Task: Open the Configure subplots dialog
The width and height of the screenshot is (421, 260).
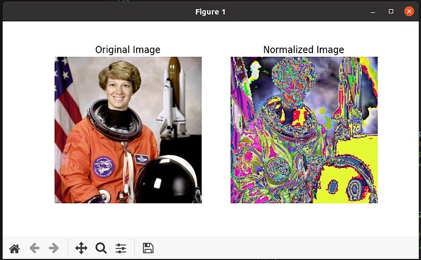Action: pos(121,248)
